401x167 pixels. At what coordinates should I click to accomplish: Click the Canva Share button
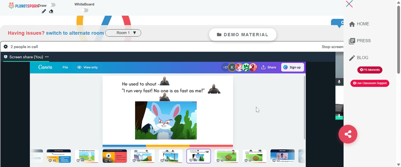click(x=269, y=67)
